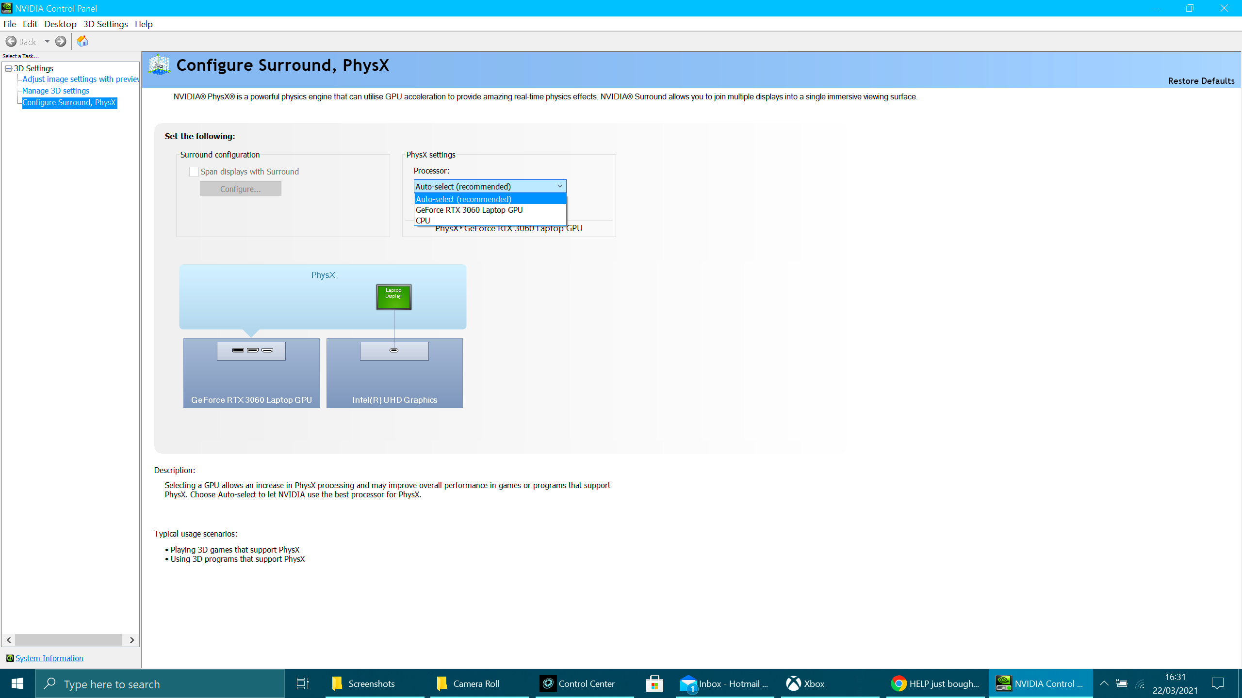Open the Back history dropdown arrow
Image resolution: width=1242 pixels, height=698 pixels.
point(47,42)
